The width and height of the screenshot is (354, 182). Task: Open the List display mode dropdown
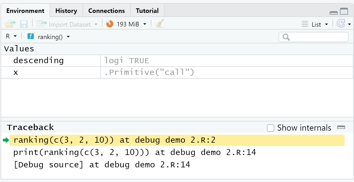click(x=316, y=24)
